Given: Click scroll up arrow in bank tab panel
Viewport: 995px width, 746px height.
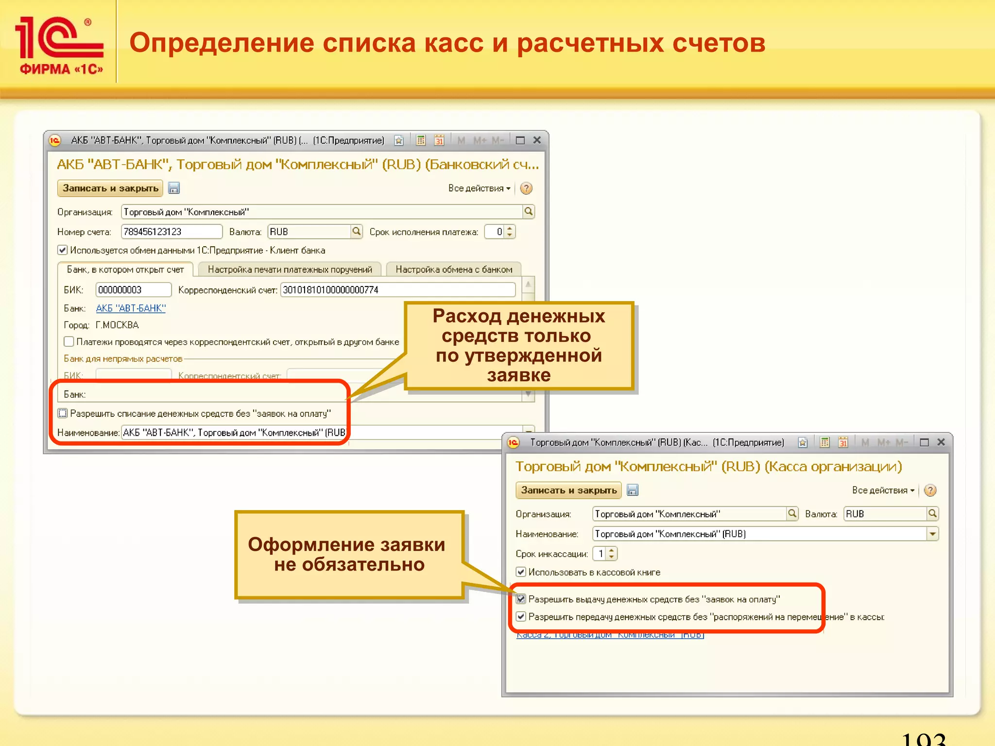Looking at the screenshot, I should click(528, 284).
